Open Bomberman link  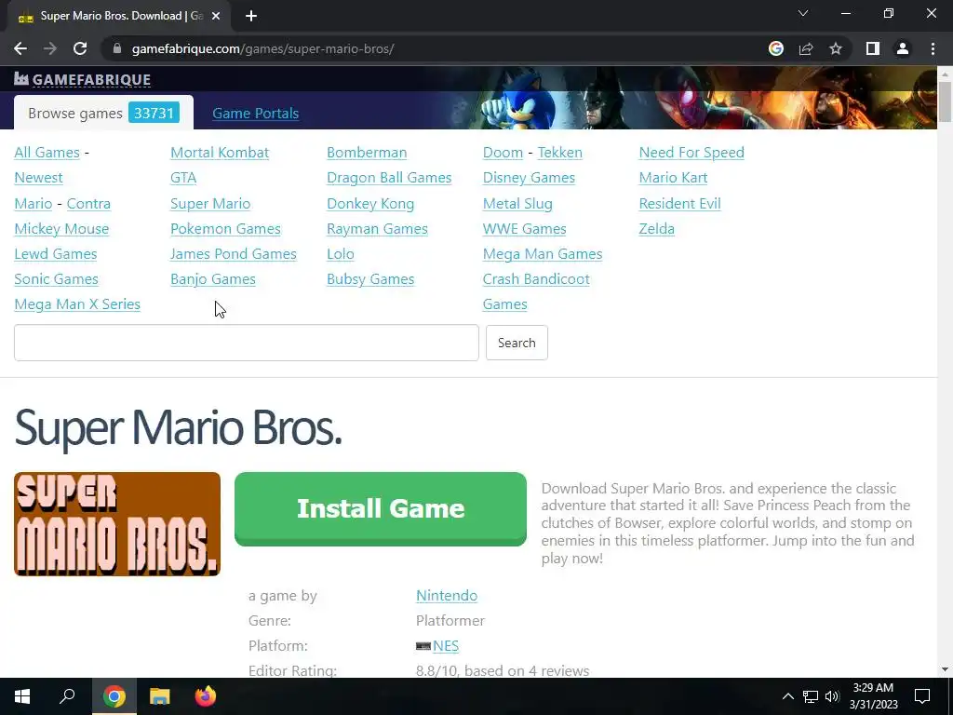point(367,153)
